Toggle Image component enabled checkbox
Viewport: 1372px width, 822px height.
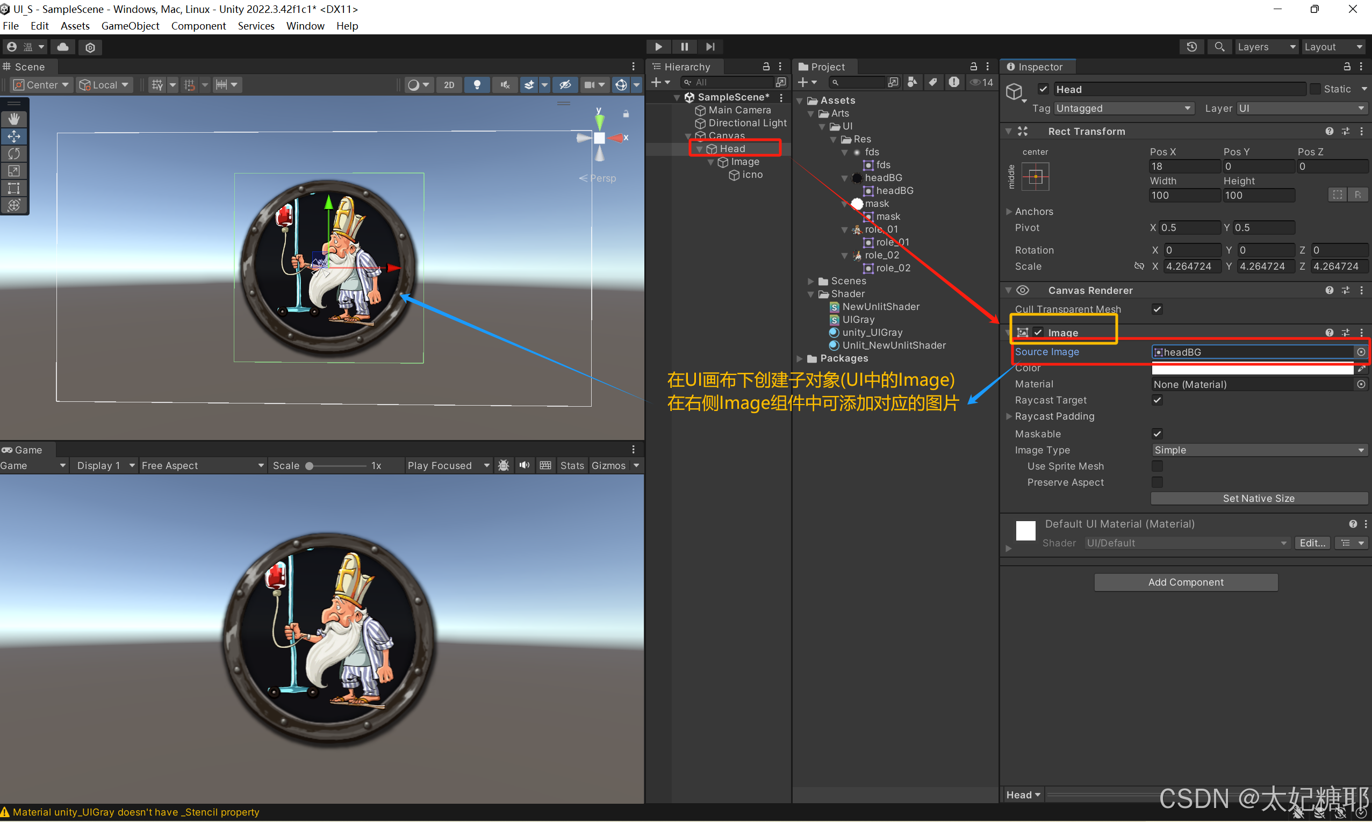click(1038, 333)
